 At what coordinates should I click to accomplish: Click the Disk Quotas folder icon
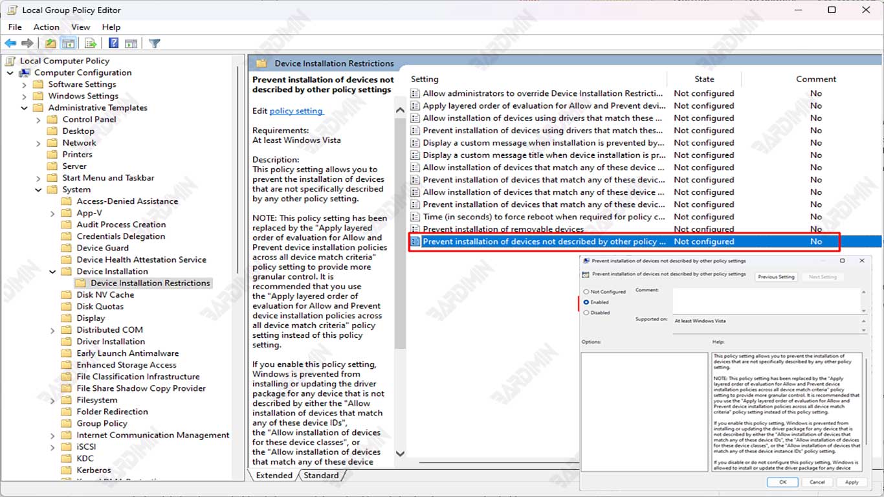click(66, 306)
